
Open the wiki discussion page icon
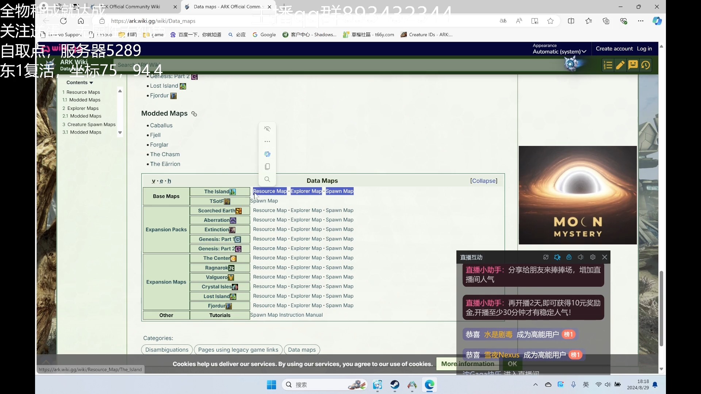(633, 65)
